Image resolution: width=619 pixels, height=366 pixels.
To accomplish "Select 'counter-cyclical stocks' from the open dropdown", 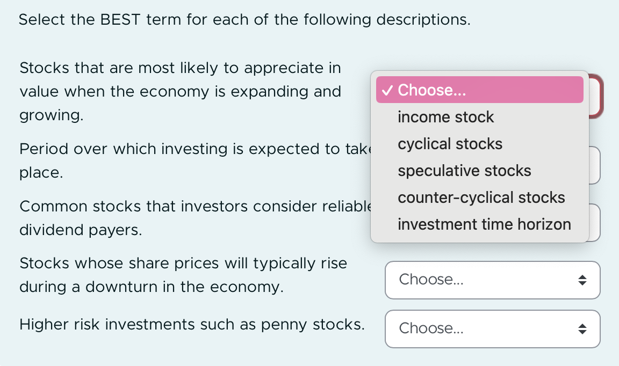I will (481, 197).
